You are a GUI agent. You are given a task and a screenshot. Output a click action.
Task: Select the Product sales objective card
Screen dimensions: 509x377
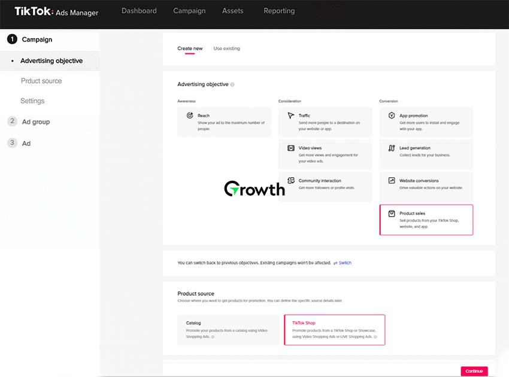[426, 220]
